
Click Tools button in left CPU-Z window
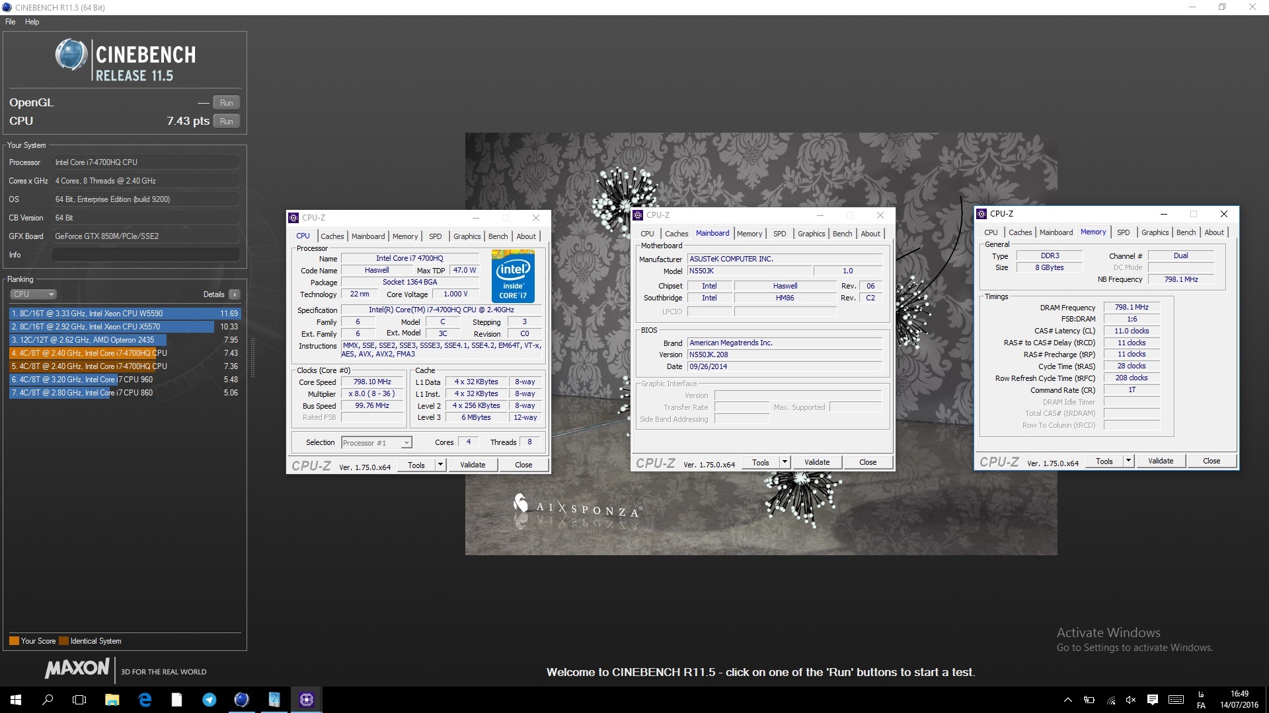[x=416, y=465]
